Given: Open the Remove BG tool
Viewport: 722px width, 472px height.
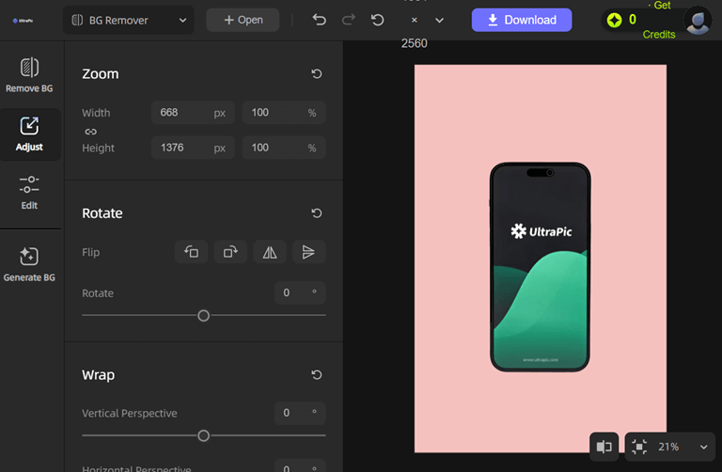Looking at the screenshot, I should [x=29, y=75].
